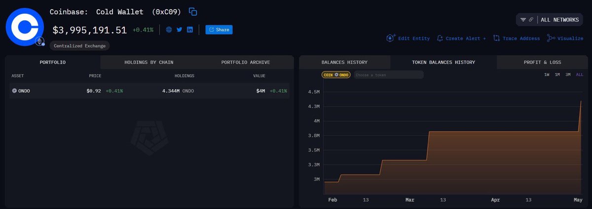Copy the 0xC09 wallet address
This screenshot has width=592, height=209.
(193, 11)
